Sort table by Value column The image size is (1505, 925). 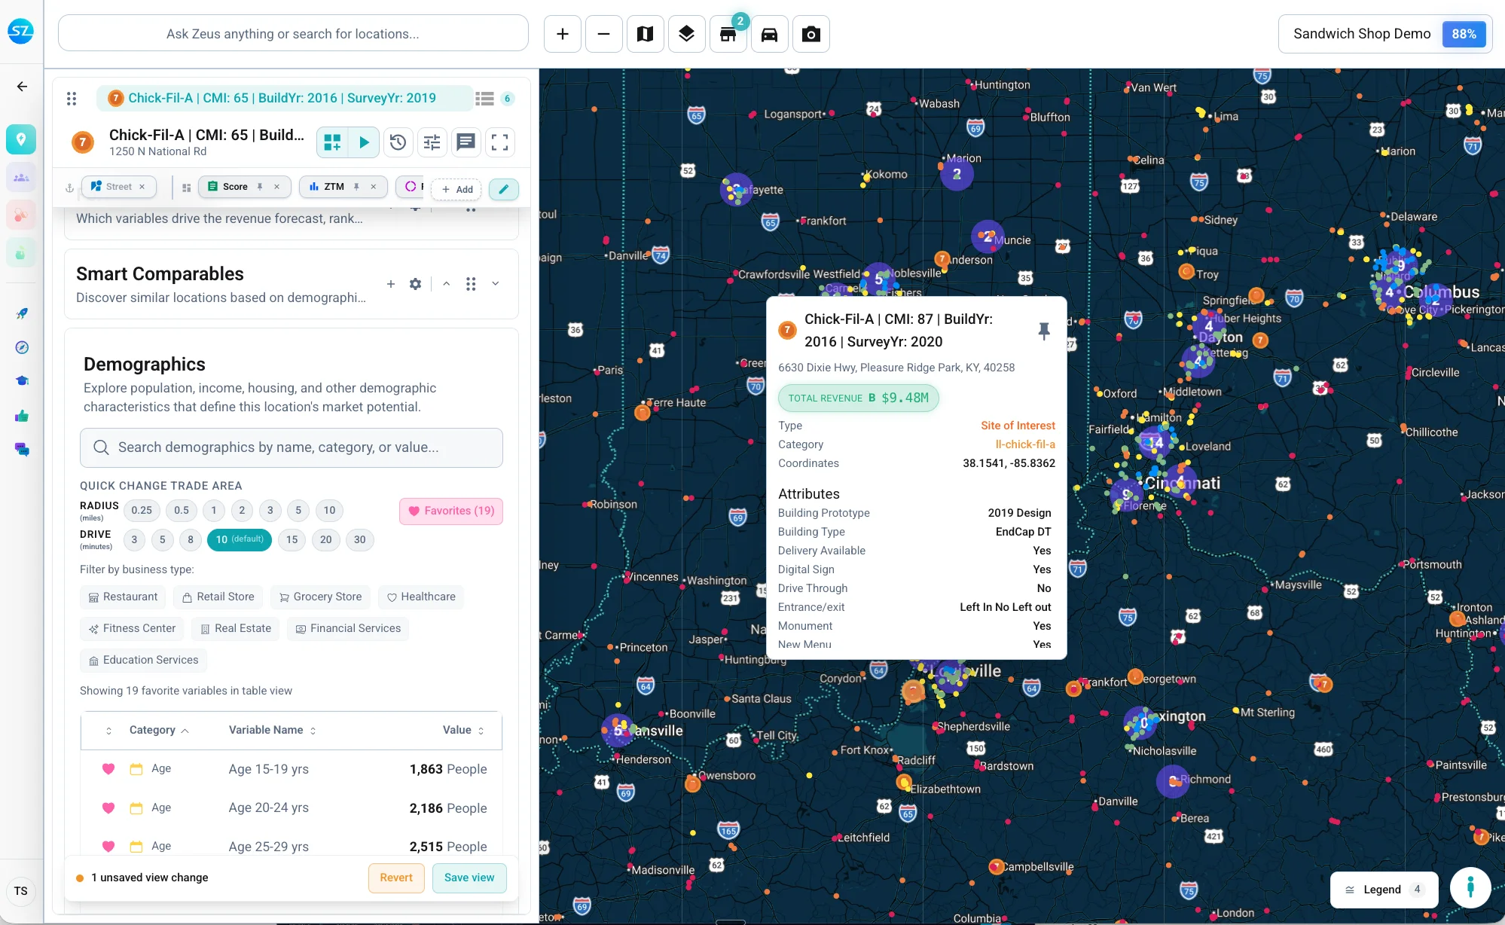pos(463,730)
